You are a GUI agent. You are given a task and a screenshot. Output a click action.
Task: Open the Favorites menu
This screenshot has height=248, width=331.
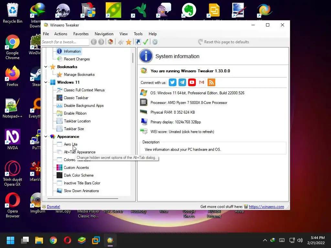tap(81, 34)
